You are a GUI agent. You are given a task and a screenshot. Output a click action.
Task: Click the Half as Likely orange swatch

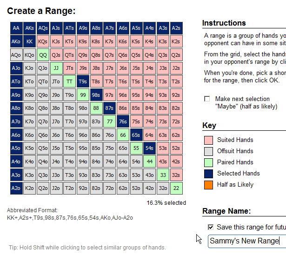point(208,184)
